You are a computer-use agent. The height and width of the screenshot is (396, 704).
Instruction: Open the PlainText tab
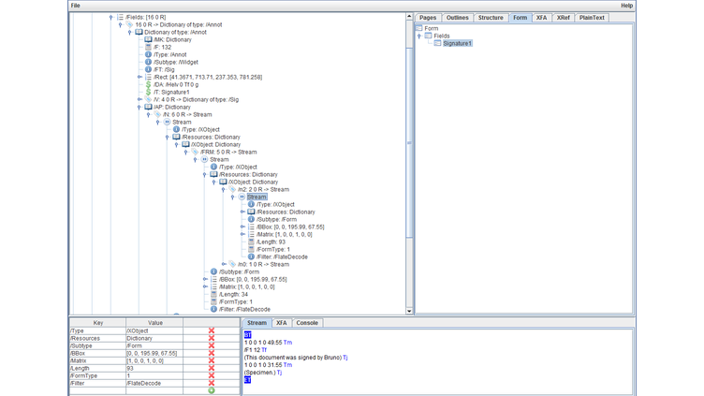pos(592,18)
